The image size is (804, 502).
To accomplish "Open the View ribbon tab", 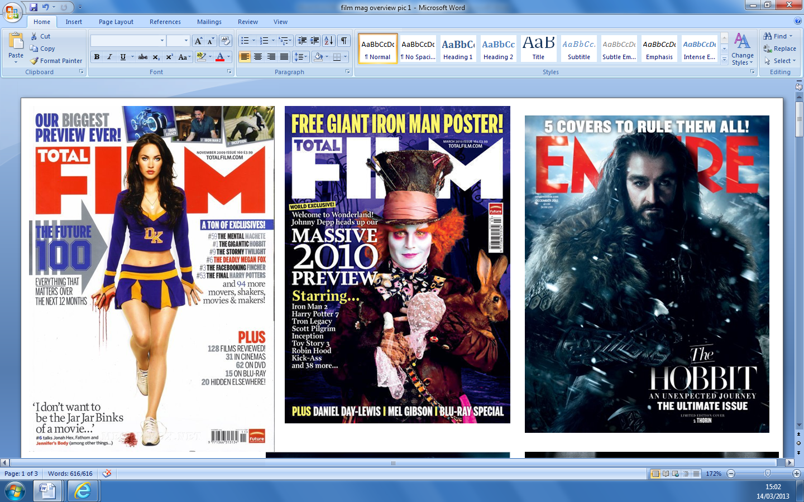I will coord(280,22).
